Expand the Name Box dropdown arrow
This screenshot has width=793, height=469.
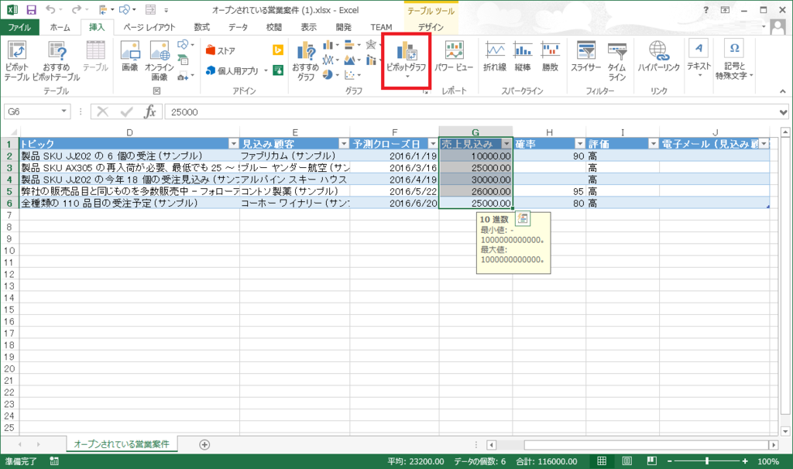coord(64,111)
